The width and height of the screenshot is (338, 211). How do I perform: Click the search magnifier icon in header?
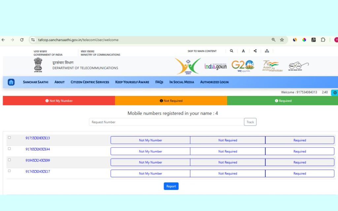click(x=231, y=51)
